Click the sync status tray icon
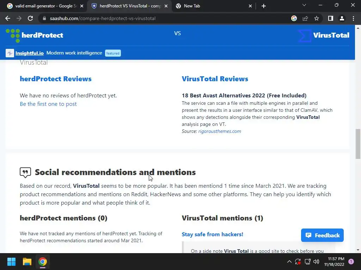Viewport: 361px width, 270px height. click(298, 262)
